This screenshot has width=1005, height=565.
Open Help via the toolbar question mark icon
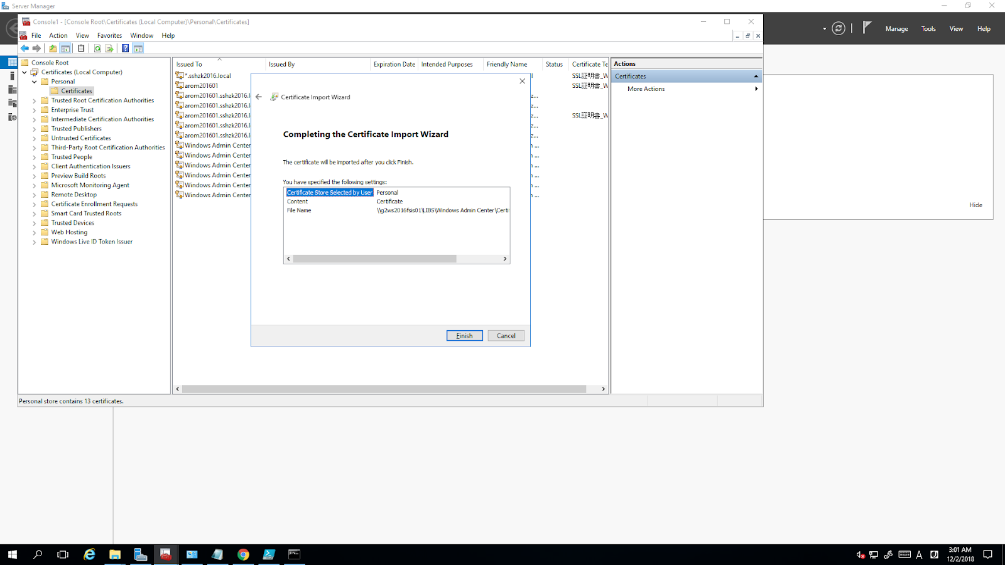coord(125,48)
